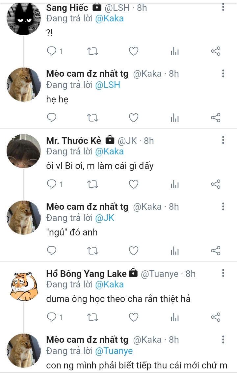
Task: Open Mr. Thước Kẻ's profile name
Action: (x=74, y=141)
